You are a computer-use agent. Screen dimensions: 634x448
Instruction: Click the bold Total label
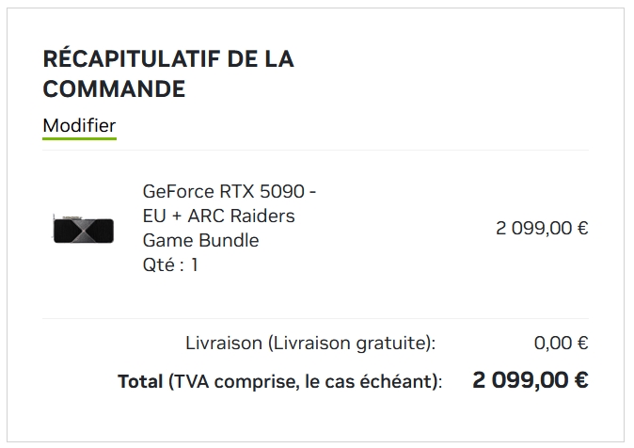[x=141, y=381]
